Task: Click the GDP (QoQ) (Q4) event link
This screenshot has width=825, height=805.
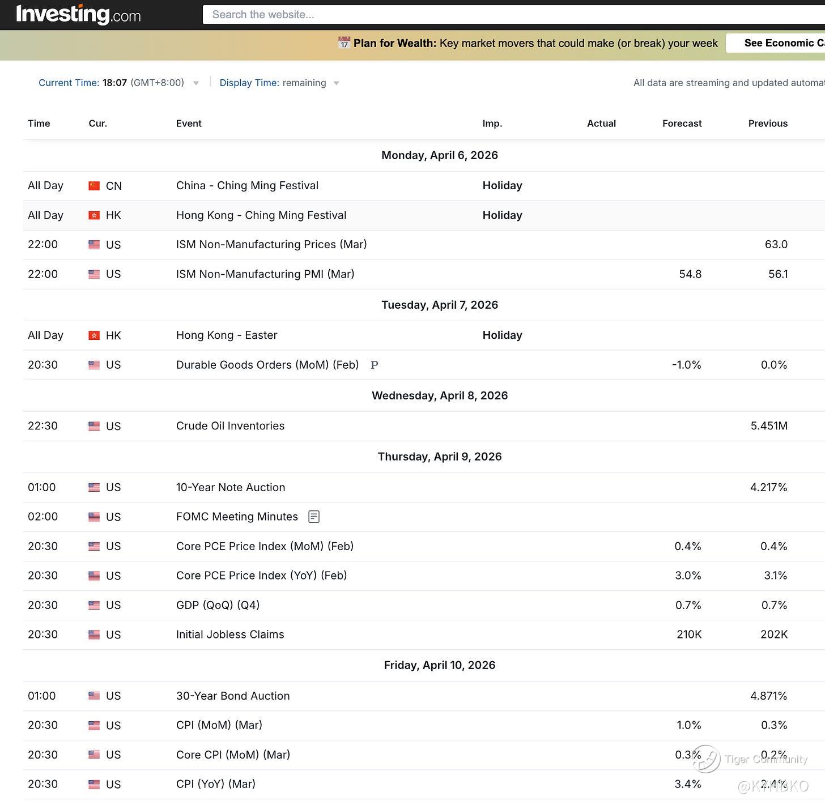Action: 218,605
